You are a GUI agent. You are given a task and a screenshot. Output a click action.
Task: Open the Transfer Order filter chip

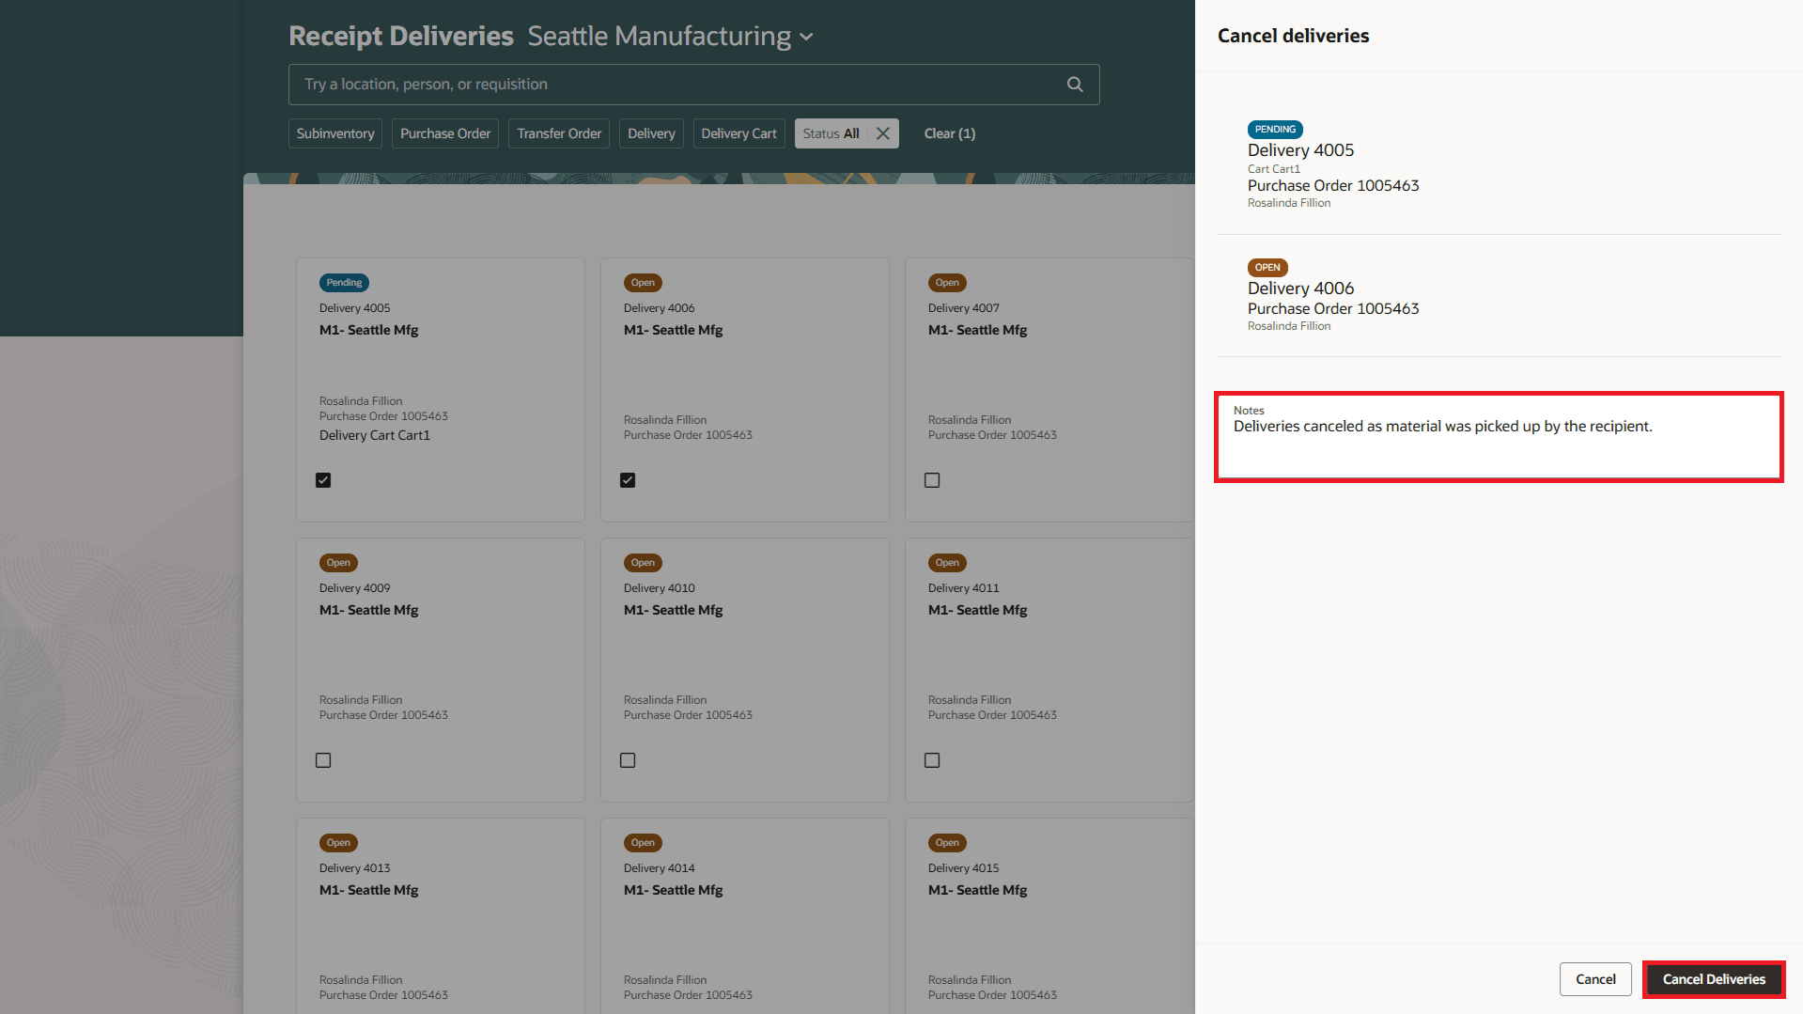point(559,133)
